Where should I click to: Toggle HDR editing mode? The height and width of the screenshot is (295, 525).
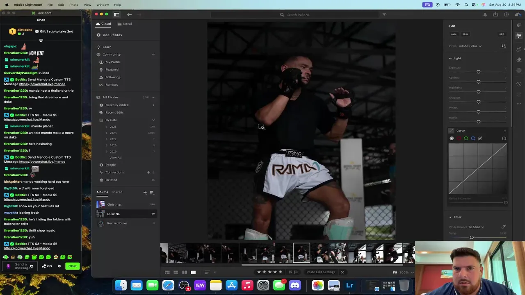click(x=502, y=34)
